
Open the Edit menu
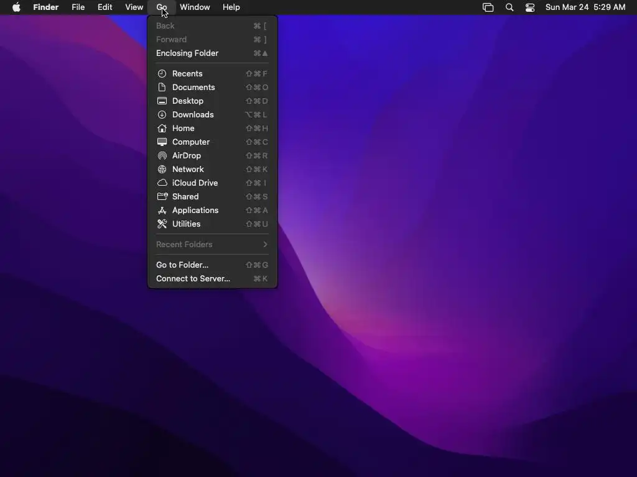point(105,7)
